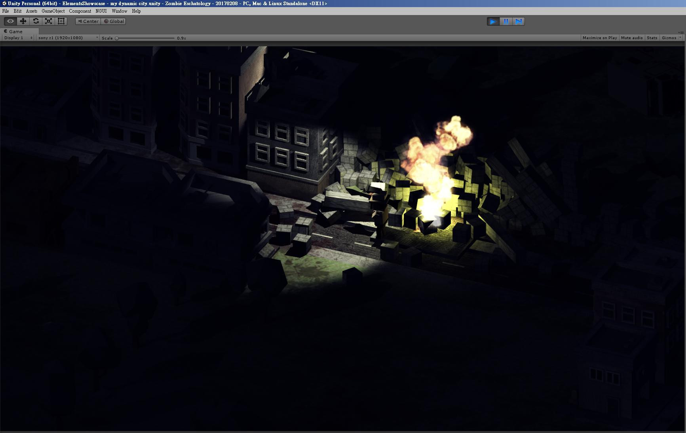686x433 pixels.
Task: Open the Game panel options menu
Action: [681, 32]
